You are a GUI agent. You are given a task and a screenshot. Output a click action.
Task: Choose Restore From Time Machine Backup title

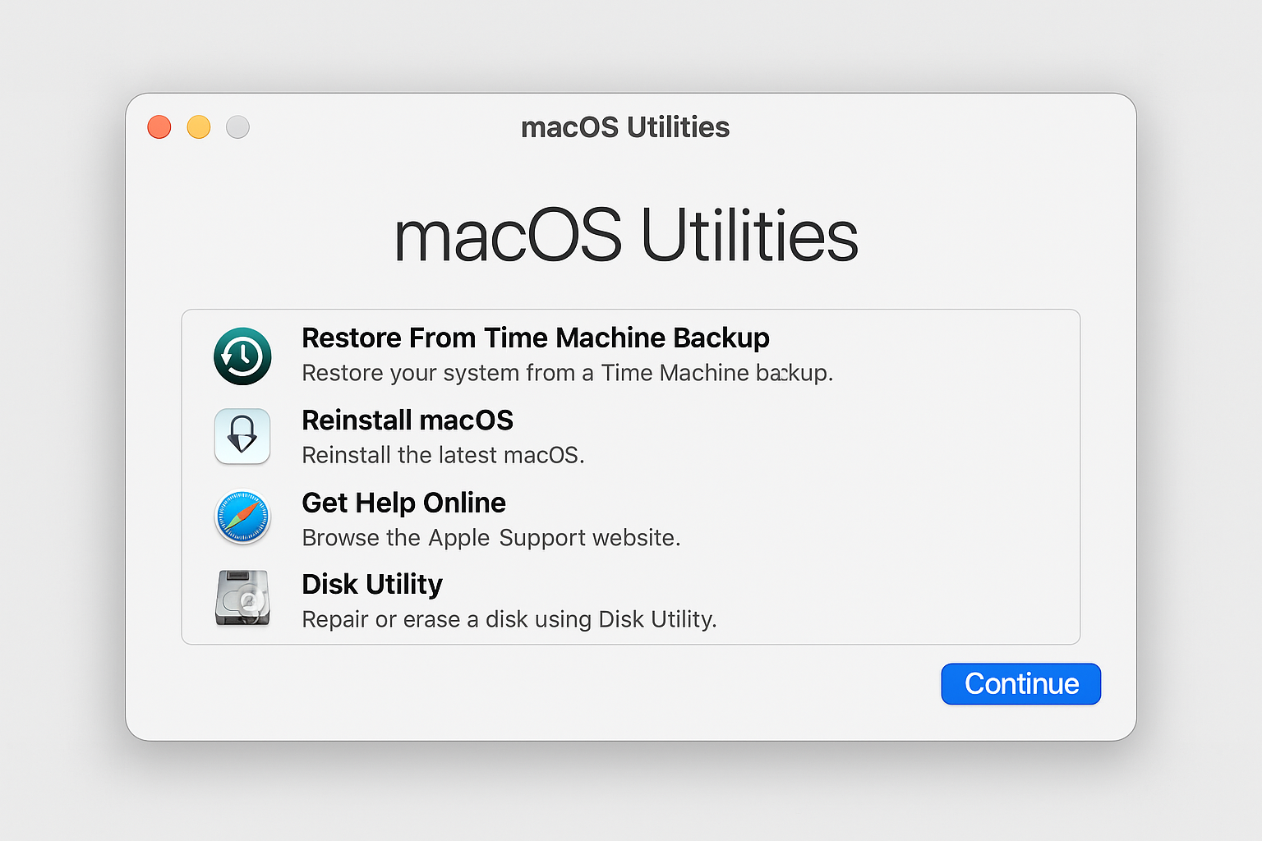pyautogui.click(x=536, y=338)
